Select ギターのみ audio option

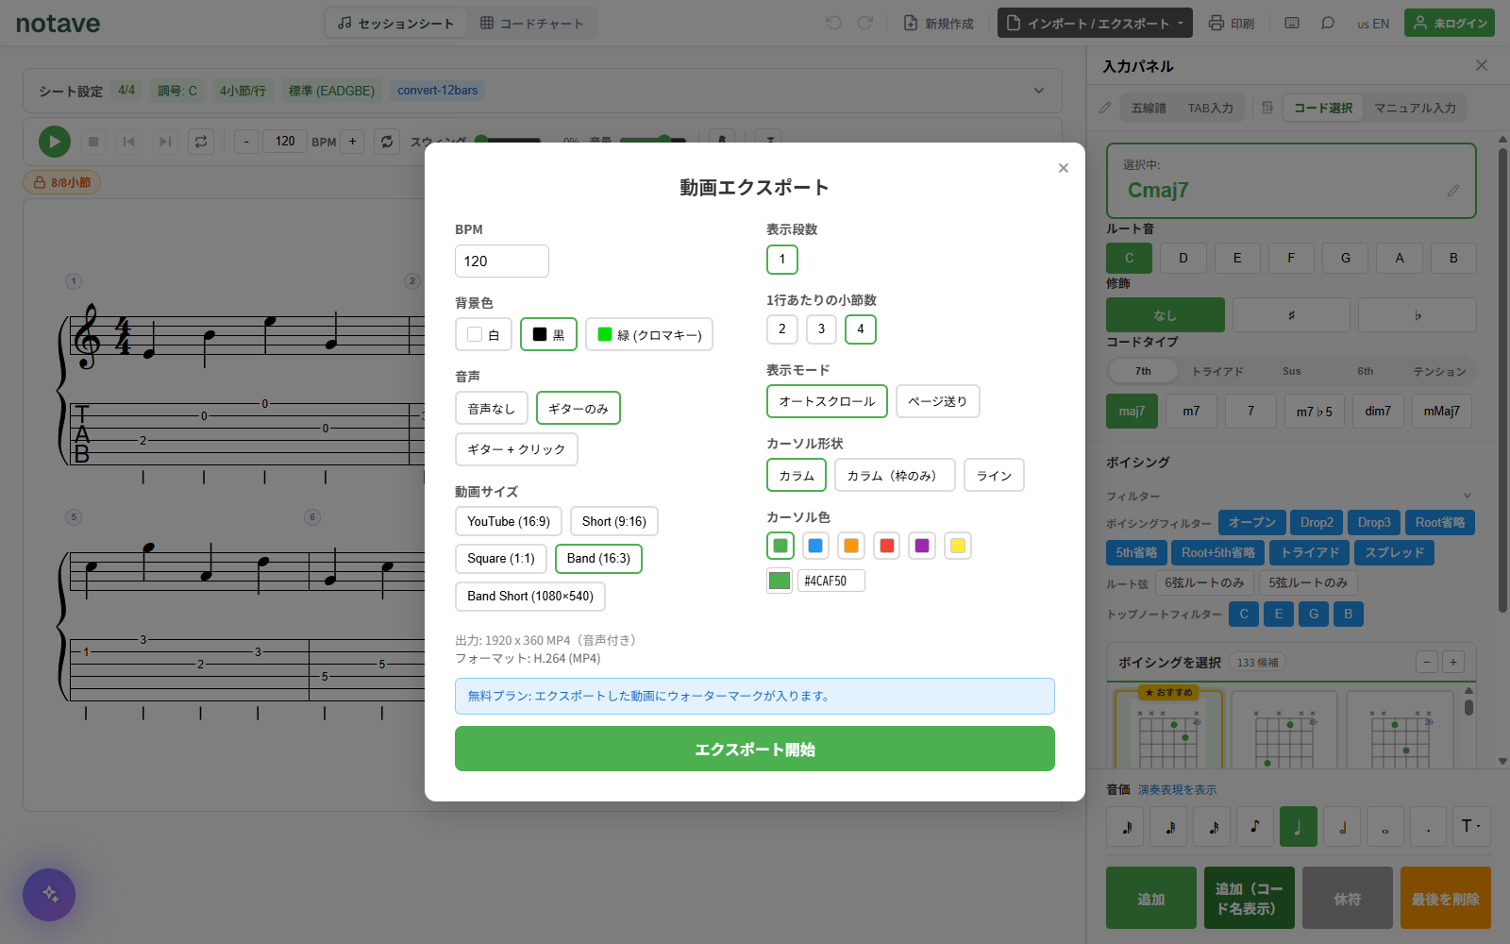pos(579,408)
